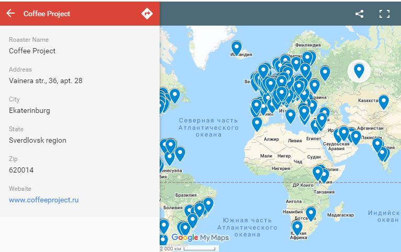Screen dimensions: 401x252
Task: Click the pin in Namibia/Botswana area
Action: [x=311, y=214]
